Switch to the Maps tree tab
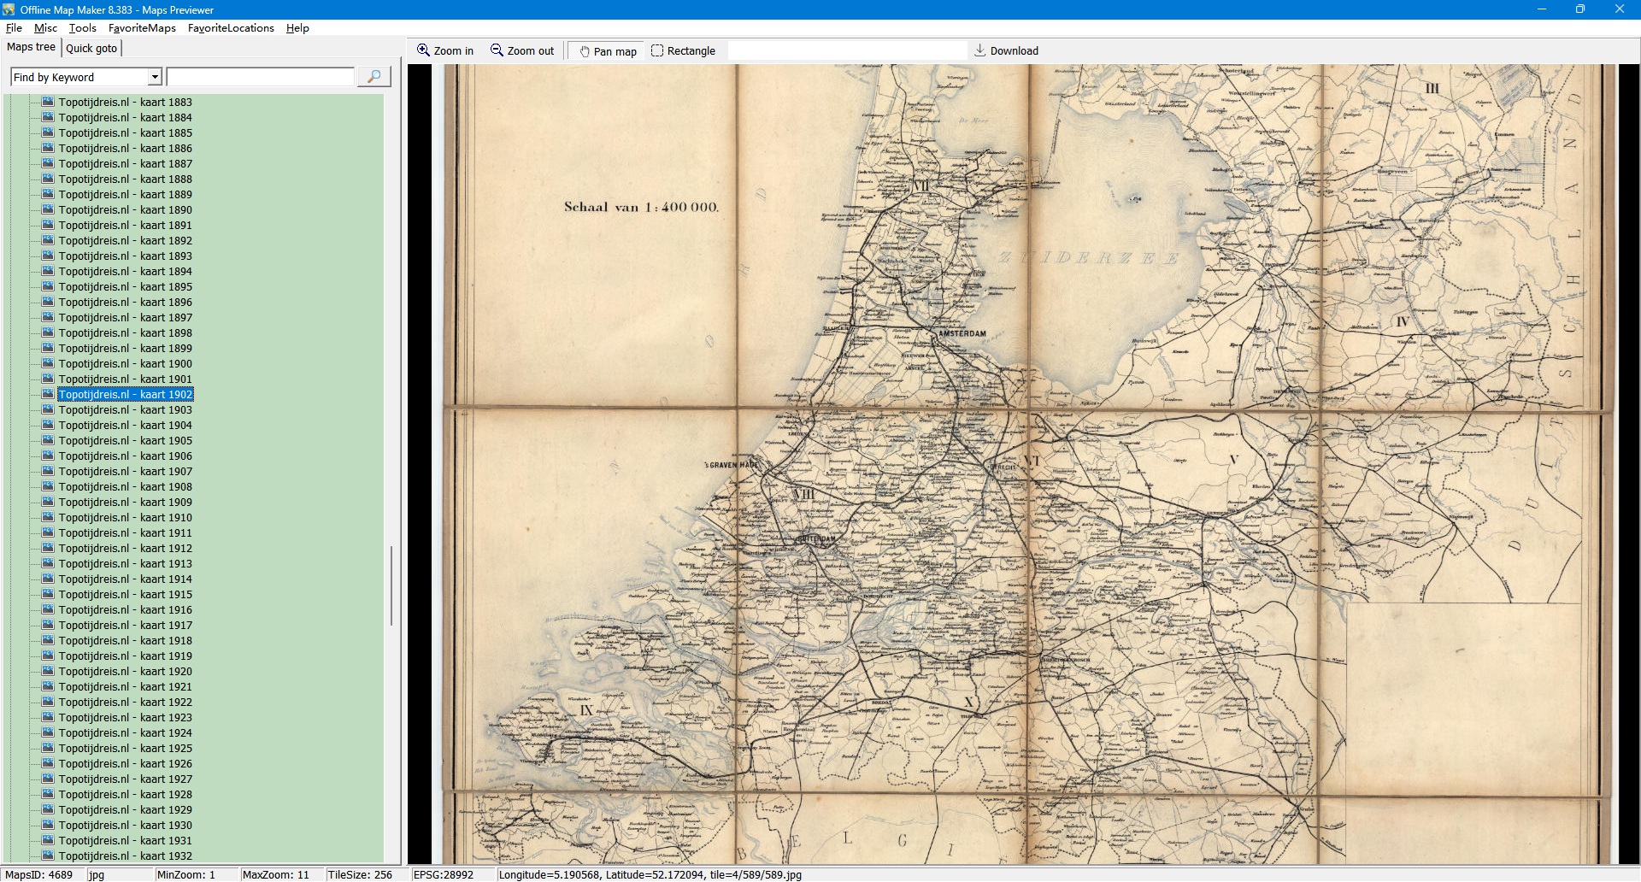 (31, 47)
